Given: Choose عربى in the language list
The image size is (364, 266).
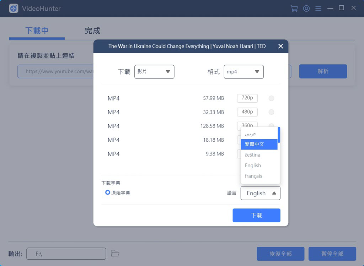Looking at the screenshot, I should click(259, 134).
